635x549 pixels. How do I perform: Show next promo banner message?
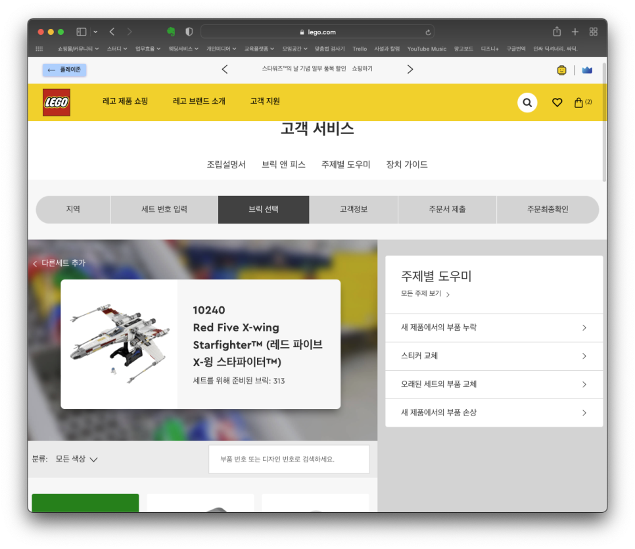(410, 69)
